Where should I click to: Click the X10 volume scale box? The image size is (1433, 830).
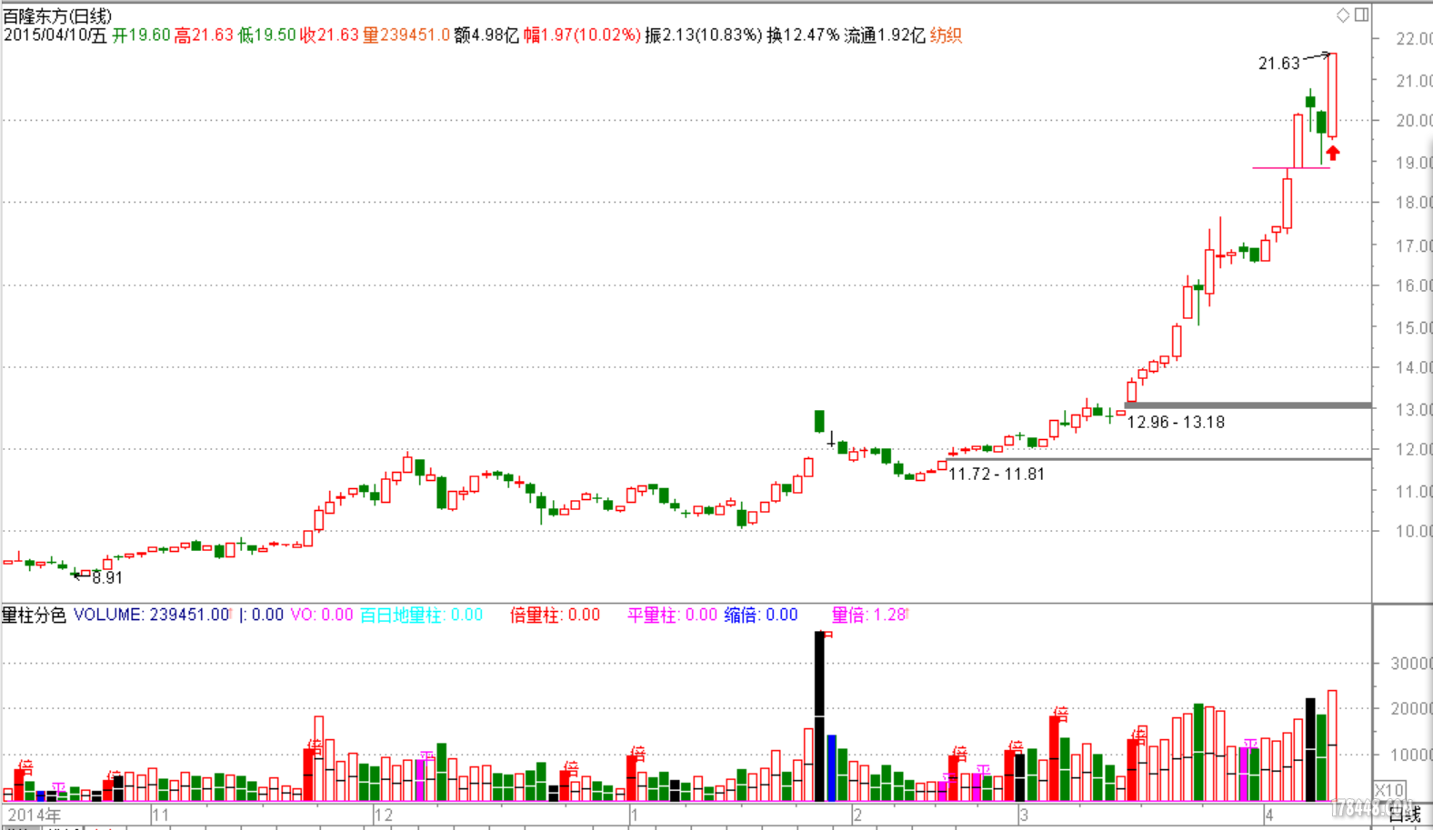pyautogui.click(x=1389, y=789)
